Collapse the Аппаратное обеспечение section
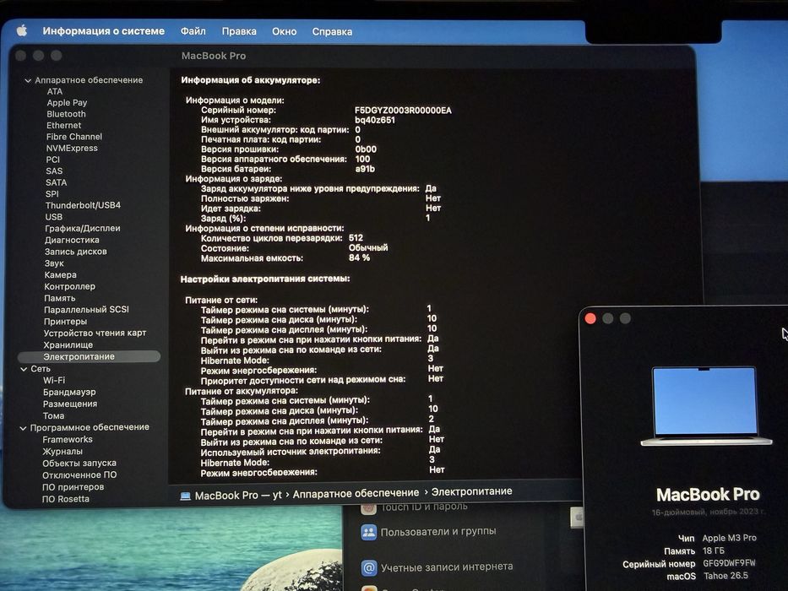This screenshot has width=788, height=591. (x=28, y=80)
